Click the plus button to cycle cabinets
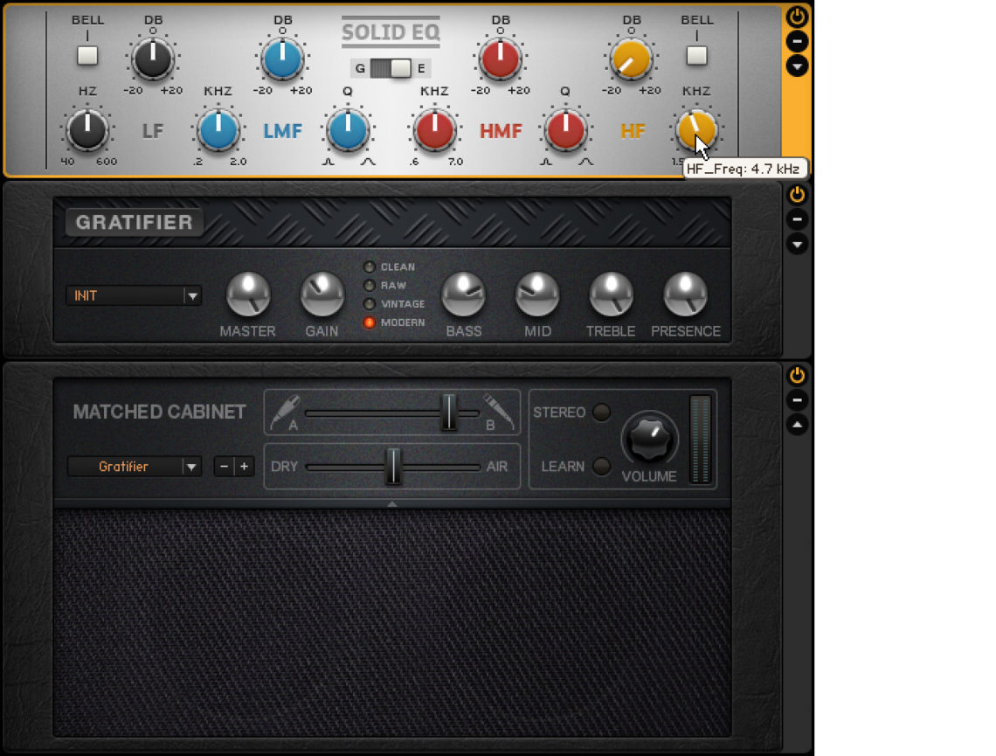The image size is (996, 756). [x=246, y=467]
